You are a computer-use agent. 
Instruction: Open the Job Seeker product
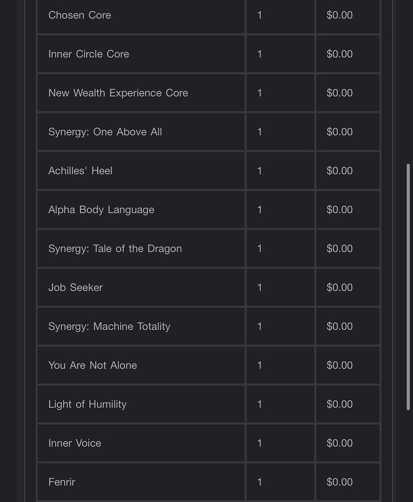coord(76,288)
